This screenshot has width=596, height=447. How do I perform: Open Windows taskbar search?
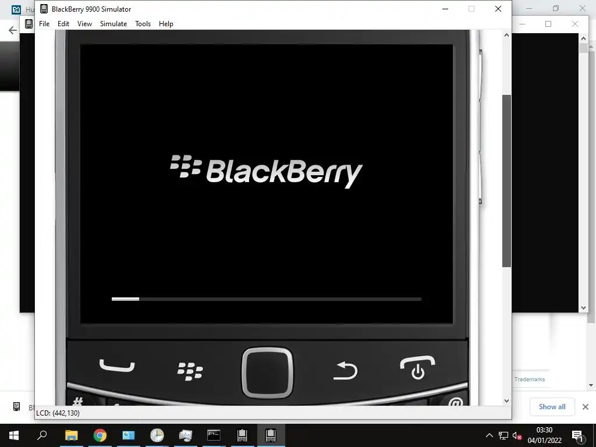[42, 435]
